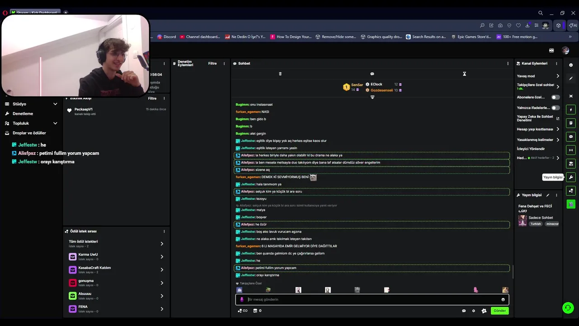Click Hedefler active goals row
The image size is (579, 326).
538,158
